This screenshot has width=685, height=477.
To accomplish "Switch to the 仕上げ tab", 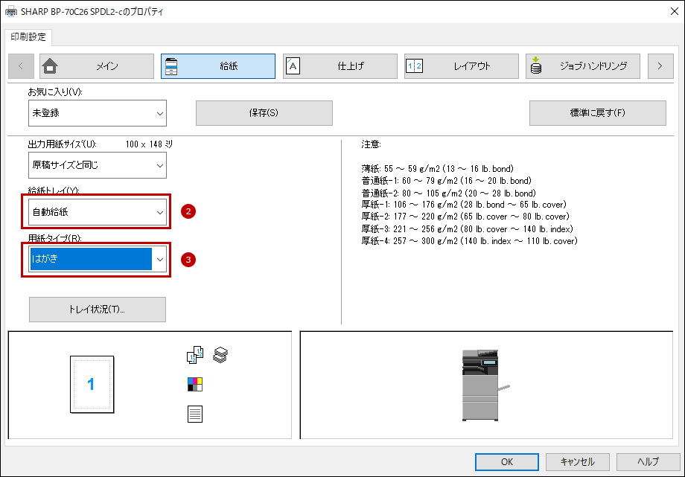I will click(x=340, y=66).
